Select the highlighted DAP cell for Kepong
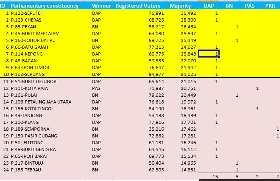The height and width of the screenshot is (181, 280). click(209, 54)
